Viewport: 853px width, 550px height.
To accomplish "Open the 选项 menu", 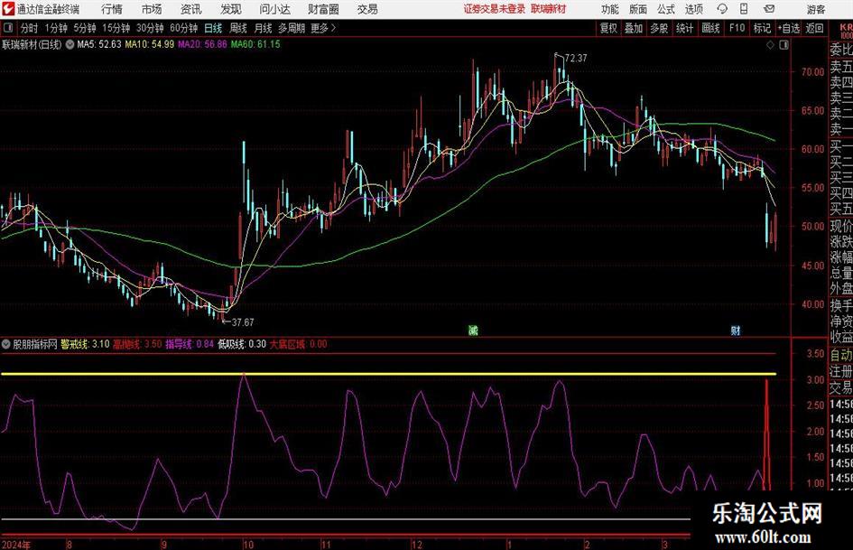I will coord(693,9).
